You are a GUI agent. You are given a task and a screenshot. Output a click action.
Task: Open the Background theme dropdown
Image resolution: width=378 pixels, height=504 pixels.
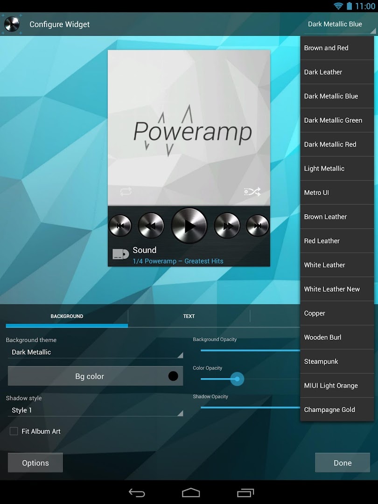(x=95, y=352)
